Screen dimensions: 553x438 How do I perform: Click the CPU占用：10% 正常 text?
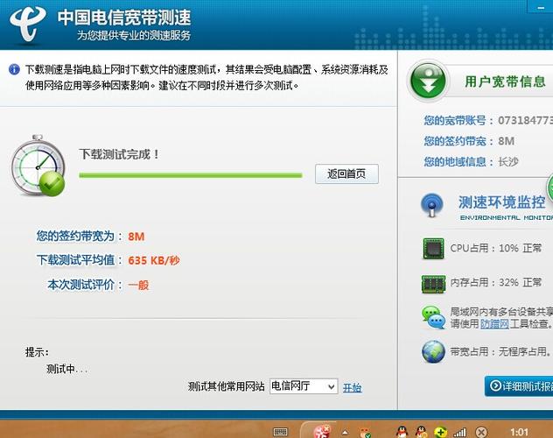[x=496, y=248]
